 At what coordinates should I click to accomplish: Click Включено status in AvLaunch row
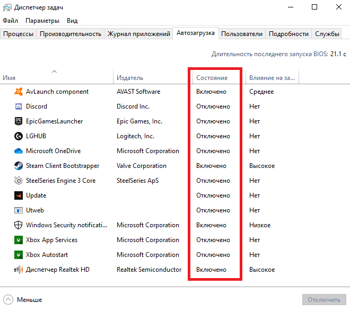(x=211, y=92)
